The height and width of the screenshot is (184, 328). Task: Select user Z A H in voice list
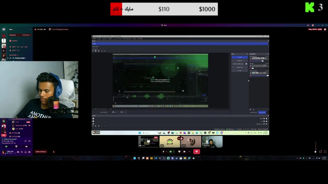point(17,122)
